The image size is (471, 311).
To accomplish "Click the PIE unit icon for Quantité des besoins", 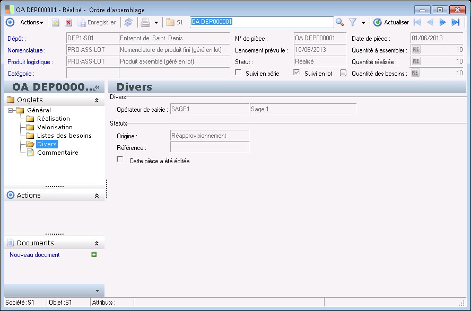I will (x=415, y=73).
